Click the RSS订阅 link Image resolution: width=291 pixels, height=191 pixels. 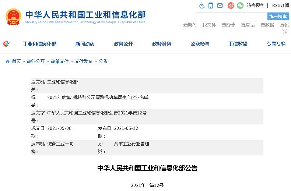tap(280, 6)
